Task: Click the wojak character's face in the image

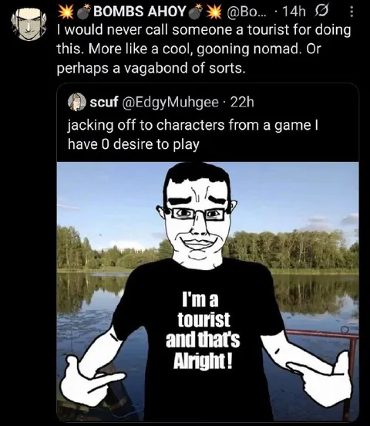Action: point(198,218)
